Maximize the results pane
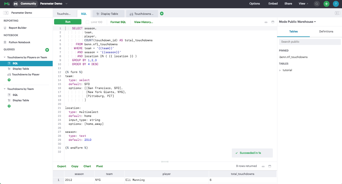Viewport: 342px width, 184px height. (x=270, y=166)
